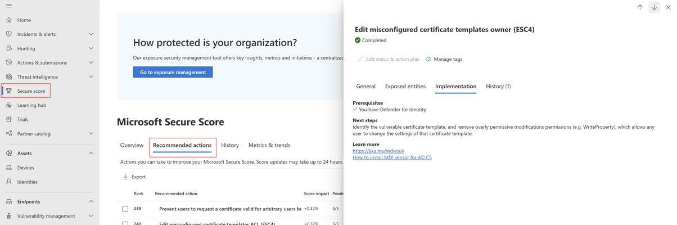
Task: Select the Threat intelligence icon
Action: click(x=8, y=76)
